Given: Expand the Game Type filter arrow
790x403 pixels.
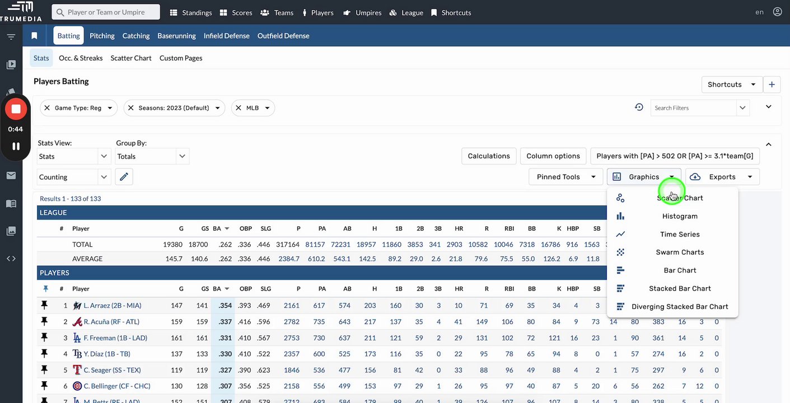Looking at the screenshot, I should [x=110, y=108].
